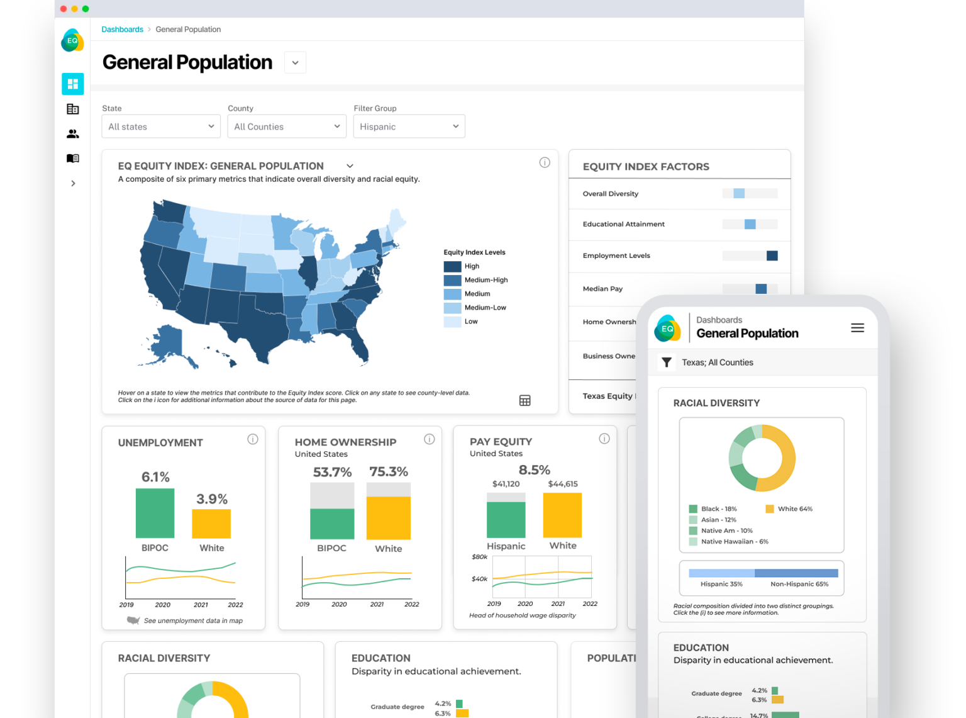The width and height of the screenshot is (966, 718).
Task: Open the documentation book icon in sidebar
Action: click(x=72, y=158)
